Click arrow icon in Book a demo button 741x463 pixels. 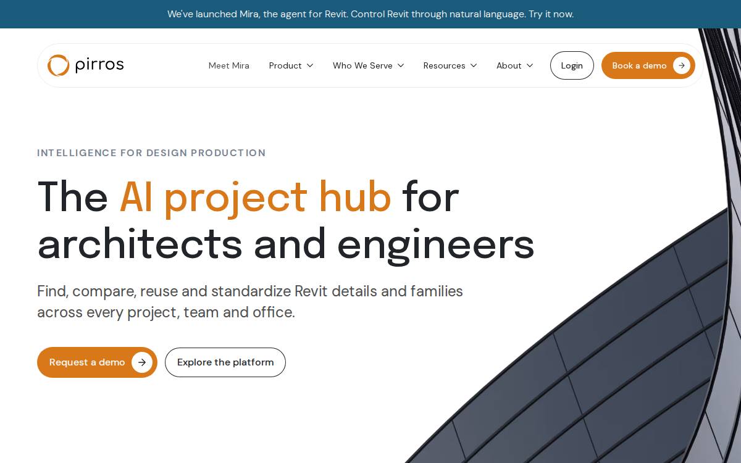tap(682, 65)
